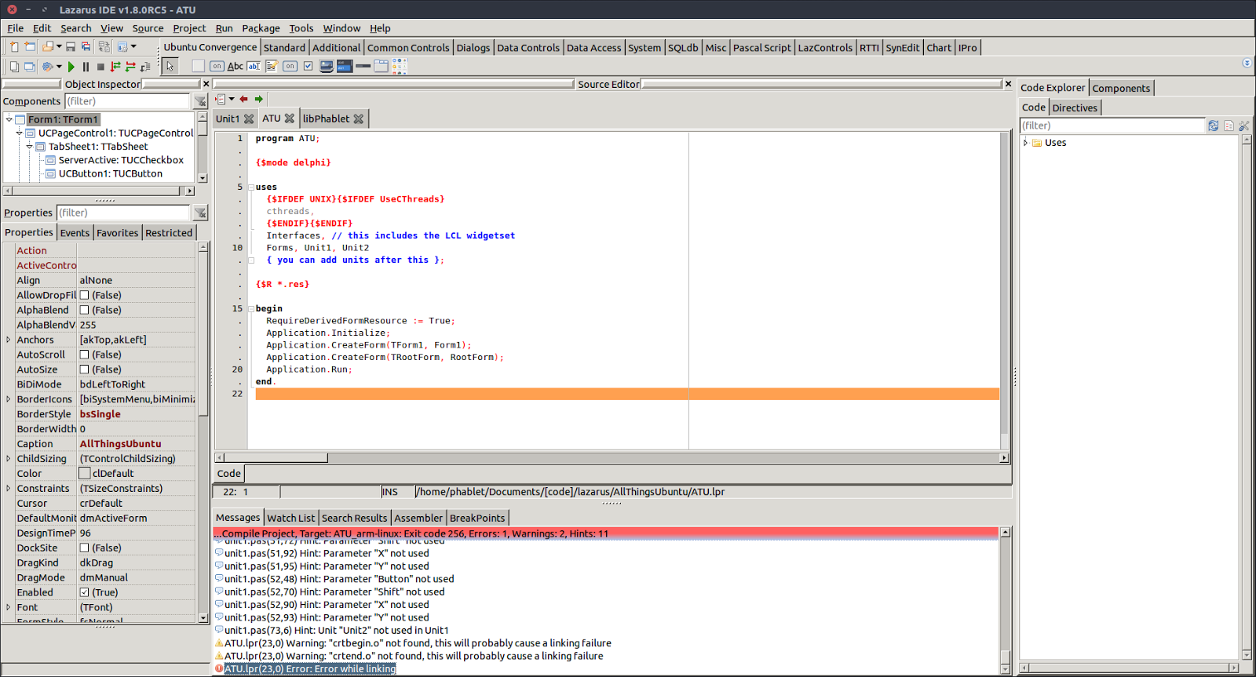The image size is (1256, 677).
Task: Expand the Anchors property
Action: (x=9, y=340)
